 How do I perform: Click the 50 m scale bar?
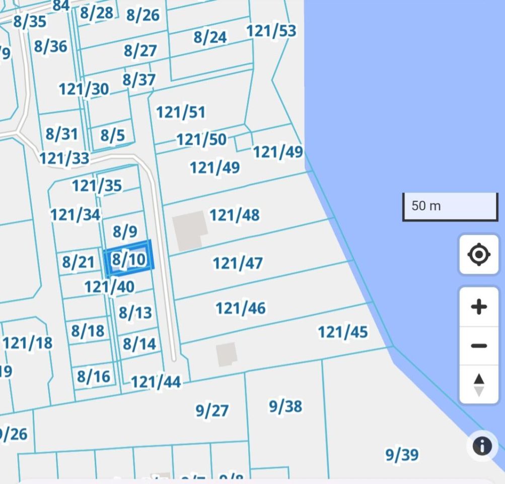coord(450,207)
